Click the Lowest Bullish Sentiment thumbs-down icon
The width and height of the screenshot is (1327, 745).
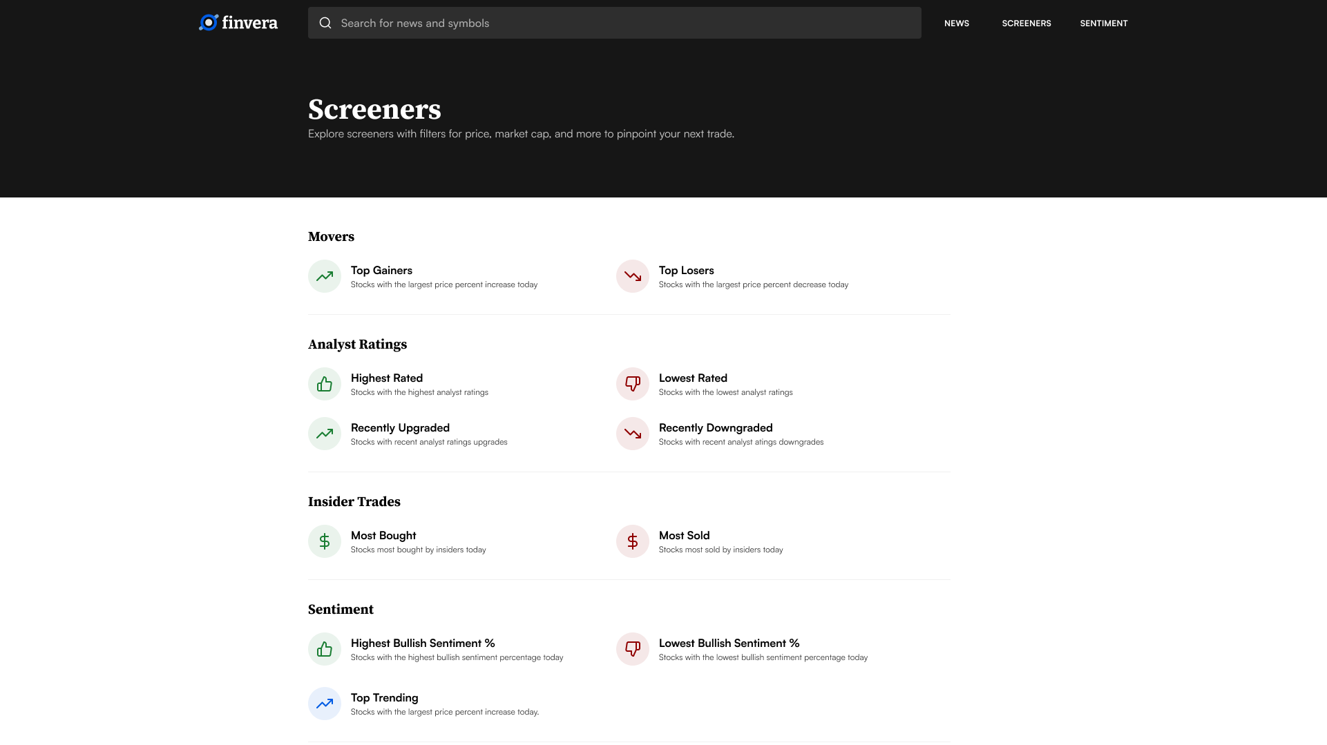632,649
